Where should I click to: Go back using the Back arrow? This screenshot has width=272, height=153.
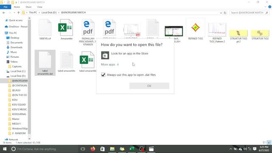point(4,13)
